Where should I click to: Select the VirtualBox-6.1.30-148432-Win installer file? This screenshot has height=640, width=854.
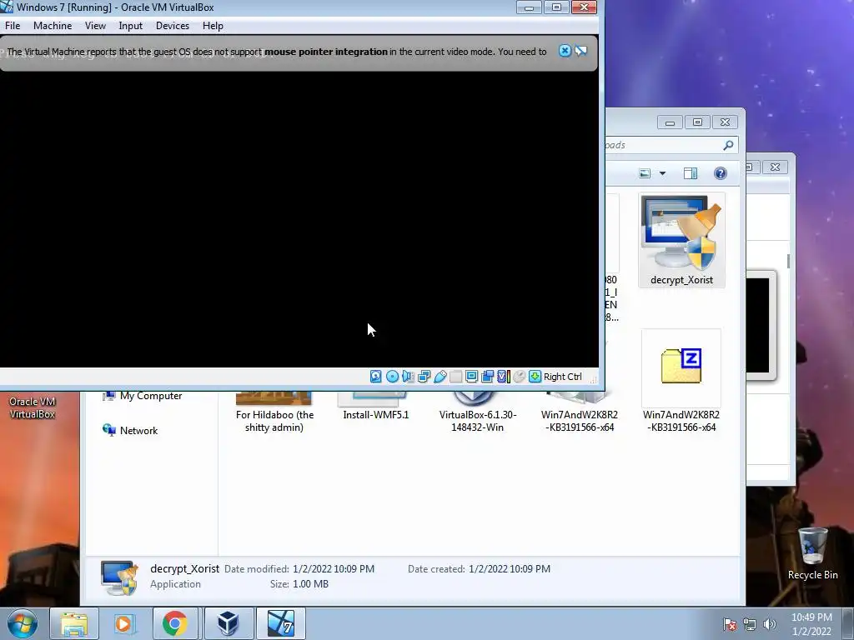(478, 413)
